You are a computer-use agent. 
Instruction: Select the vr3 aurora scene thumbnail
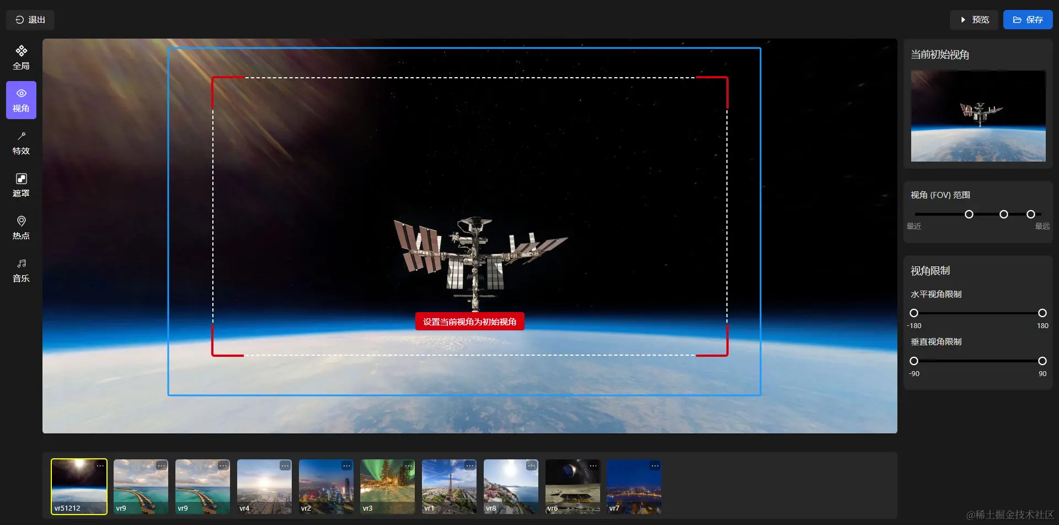[x=388, y=487]
